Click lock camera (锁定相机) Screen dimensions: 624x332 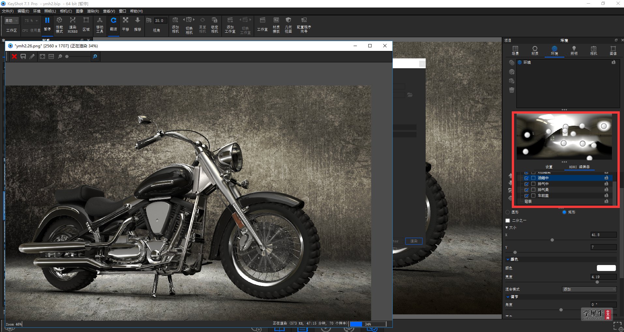pos(215,25)
